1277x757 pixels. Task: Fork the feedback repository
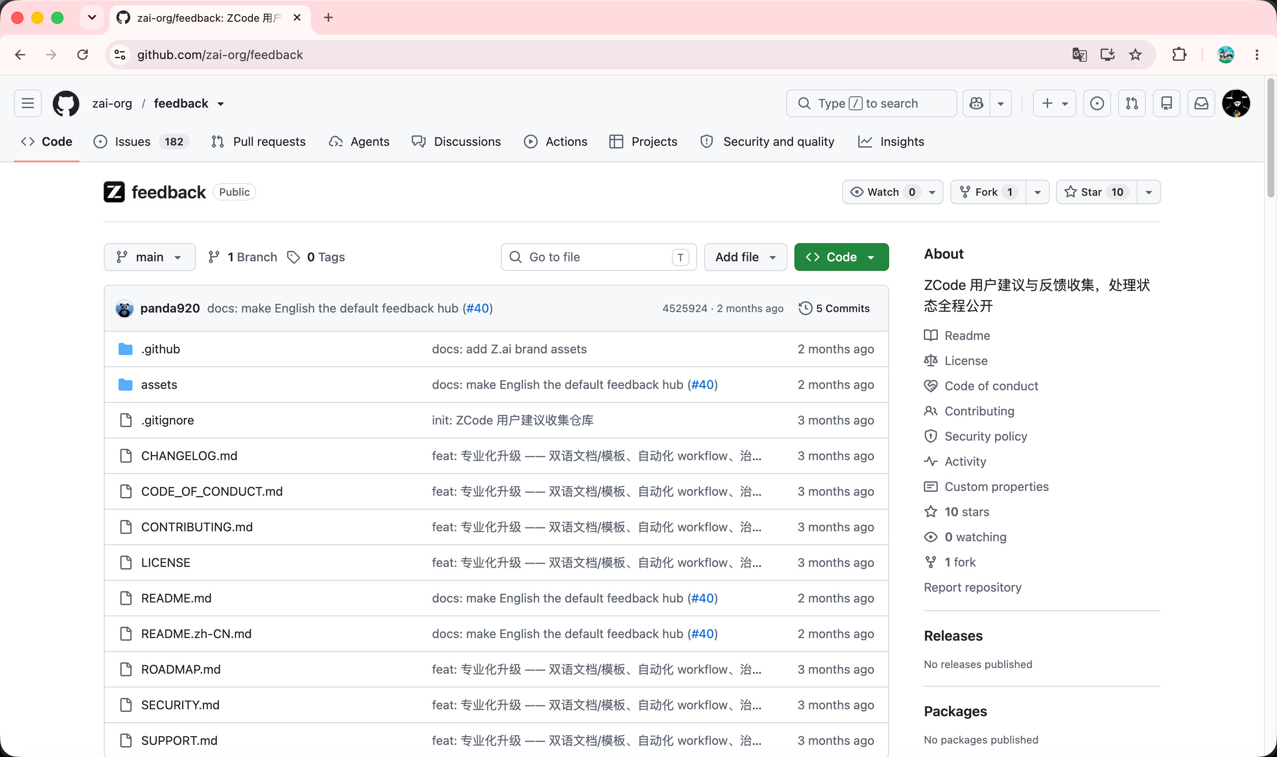click(988, 192)
